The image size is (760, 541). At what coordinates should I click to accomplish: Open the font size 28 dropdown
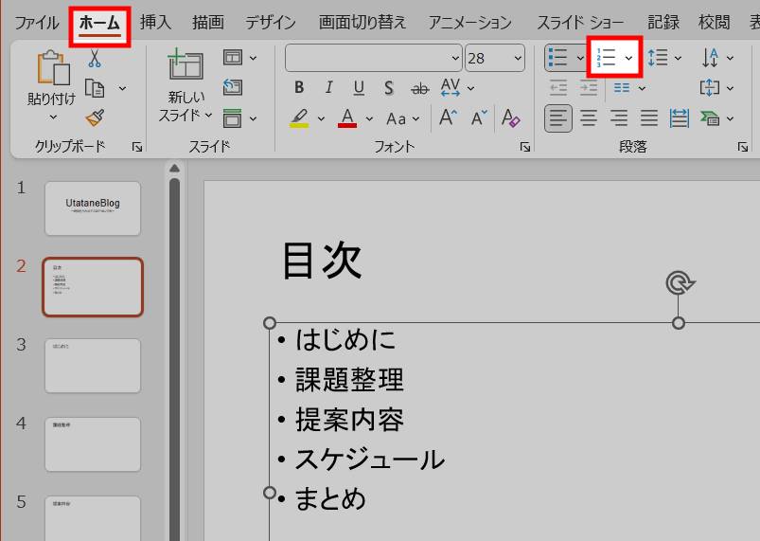pos(518,58)
